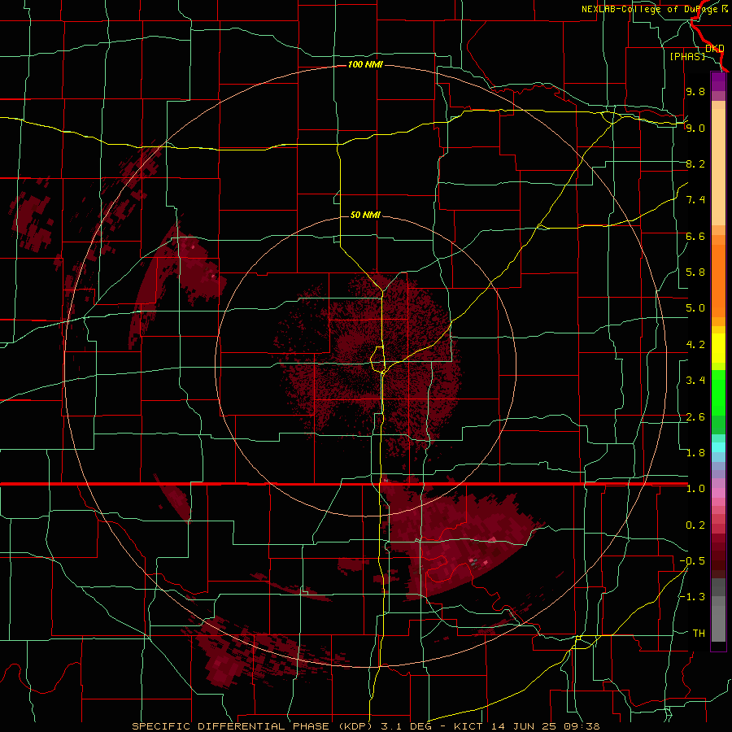Click the 9.8 scale value
The height and width of the screenshot is (732, 732).
pos(695,91)
